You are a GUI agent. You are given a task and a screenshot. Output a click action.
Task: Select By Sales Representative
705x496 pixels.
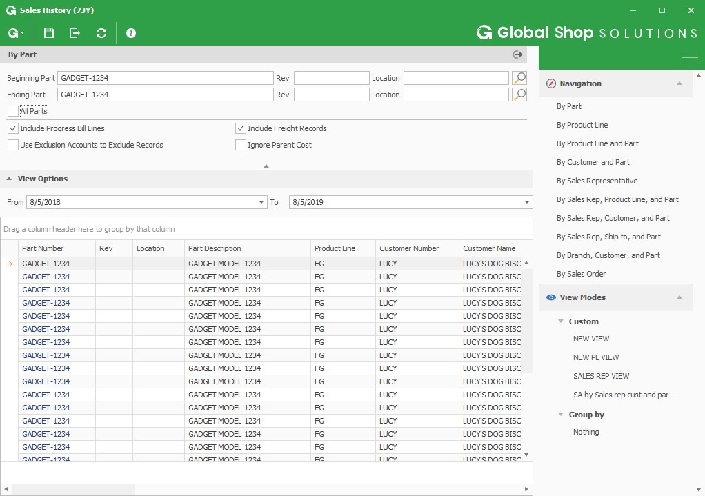[597, 181]
